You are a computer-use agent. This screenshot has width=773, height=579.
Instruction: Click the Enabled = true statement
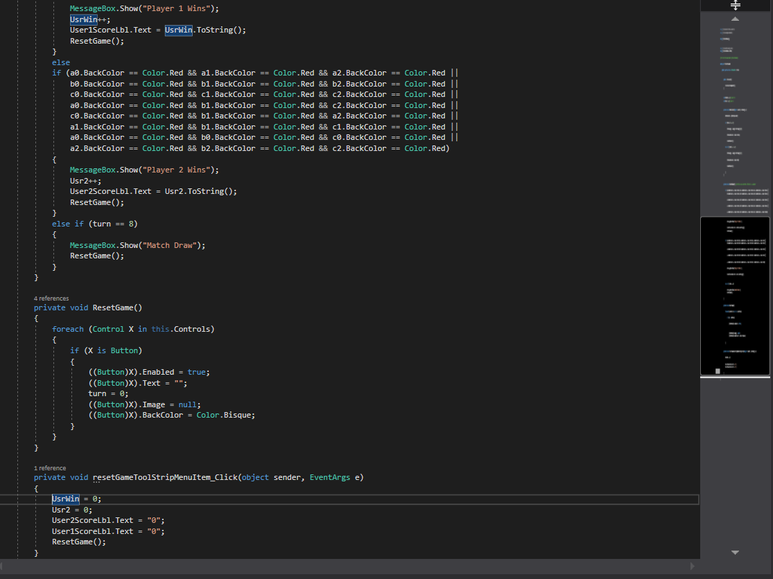[149, 372]
